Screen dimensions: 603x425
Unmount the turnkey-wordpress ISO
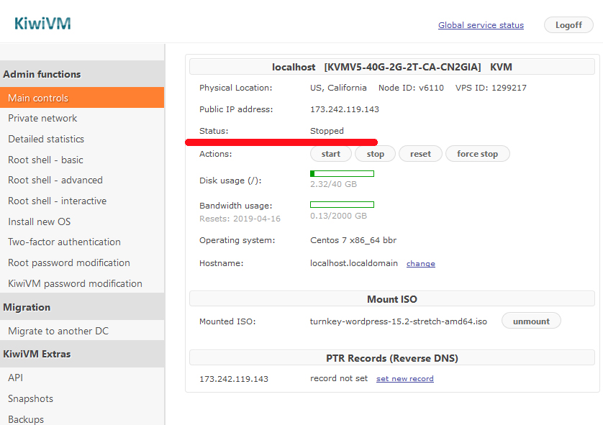coord(531,321)
